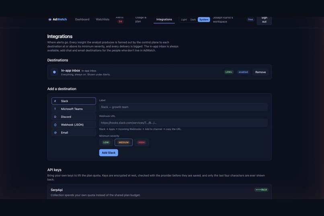Click the AdWatch eye logo icon
Viewport: 324px width, 216px height.
coord(50,19)
